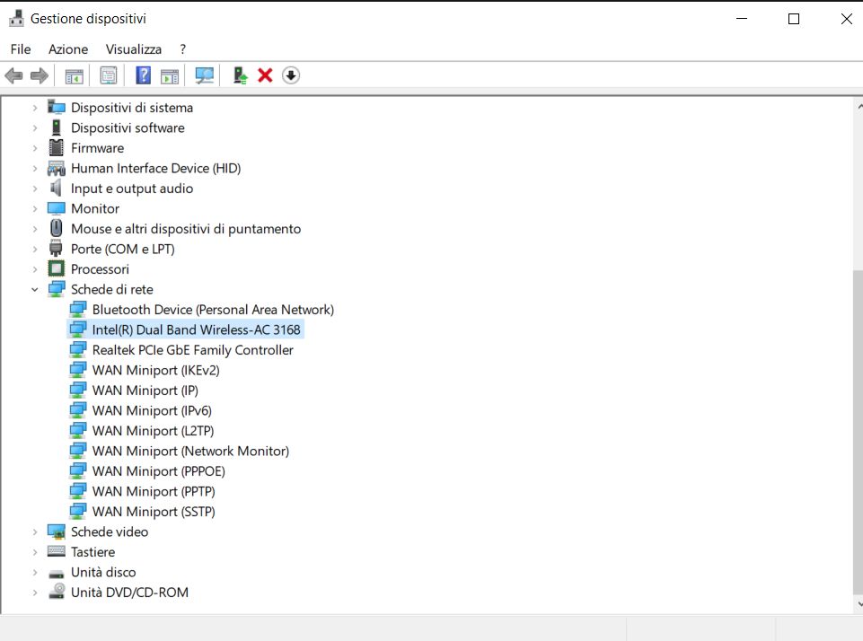Screen dimensions: 863x641
Task: Select Realtek PCIe GbE Family Controller
Action: 193,350
